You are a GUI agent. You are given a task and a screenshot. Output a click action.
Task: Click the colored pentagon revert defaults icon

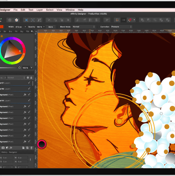tap(16, 20)
